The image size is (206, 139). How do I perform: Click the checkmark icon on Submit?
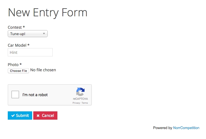point(13,116)
